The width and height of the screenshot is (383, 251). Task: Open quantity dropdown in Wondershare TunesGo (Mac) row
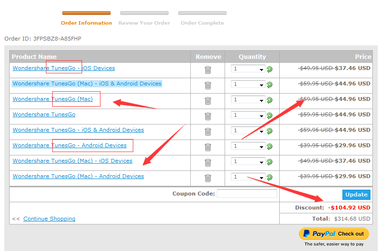248,99
